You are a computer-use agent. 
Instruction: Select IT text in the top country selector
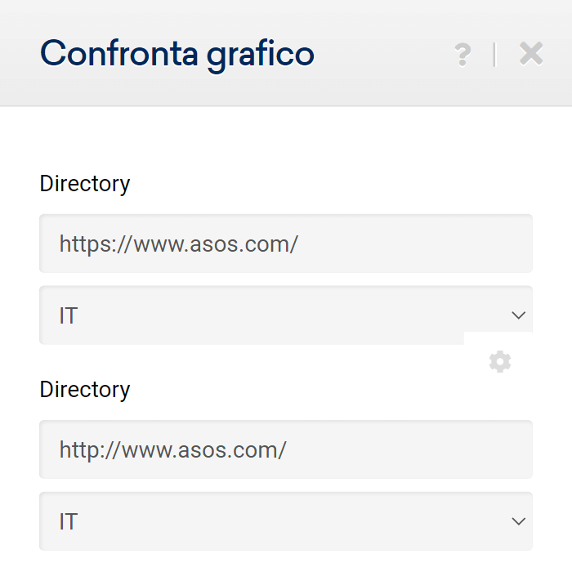69,315
